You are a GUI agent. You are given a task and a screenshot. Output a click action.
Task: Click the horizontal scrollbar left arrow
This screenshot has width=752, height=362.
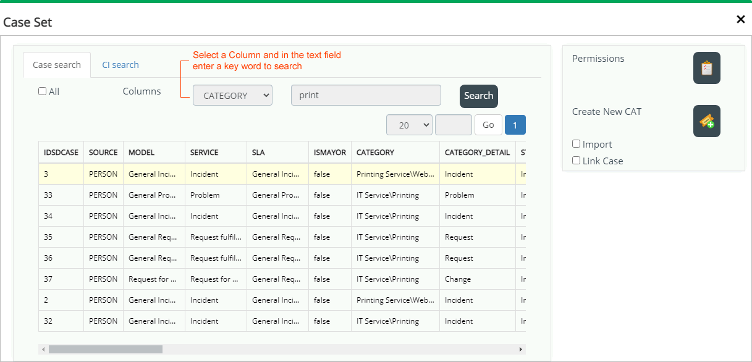coord(43,350)
